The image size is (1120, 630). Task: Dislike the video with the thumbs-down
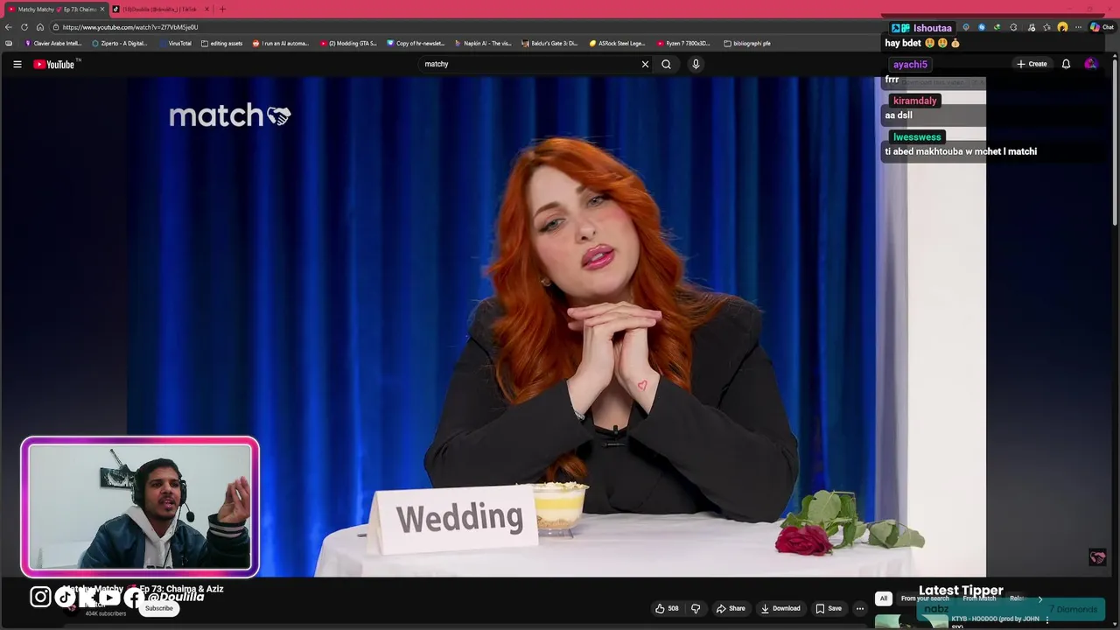pyautogui.click(x=696, y=608)
